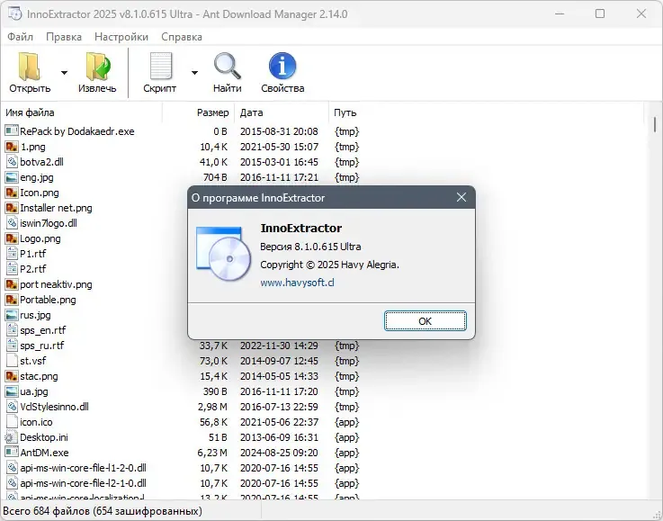Sort by Дата column header
The width and height of the screenshot is (663, 521).
click(251, 112)
